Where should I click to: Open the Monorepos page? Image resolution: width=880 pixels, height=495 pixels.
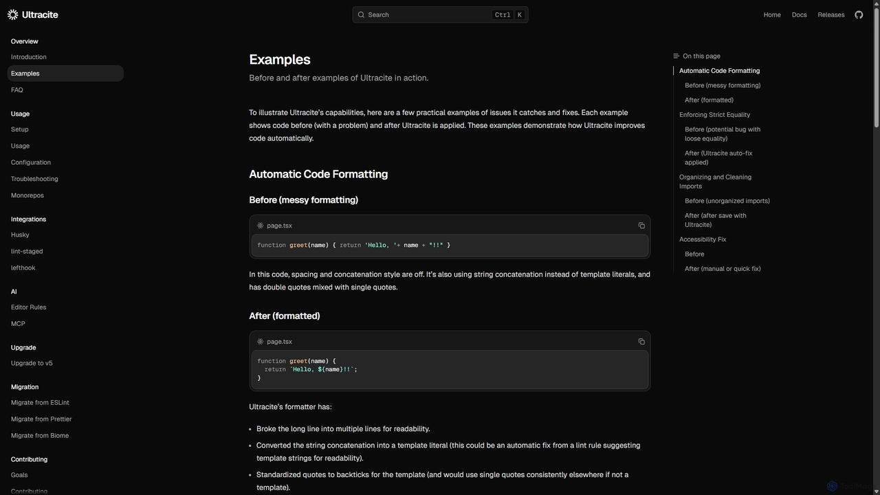coord(65,195)
